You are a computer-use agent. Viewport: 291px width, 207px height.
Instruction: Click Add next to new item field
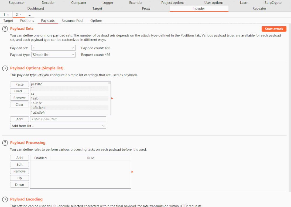(x=19, y=119)
